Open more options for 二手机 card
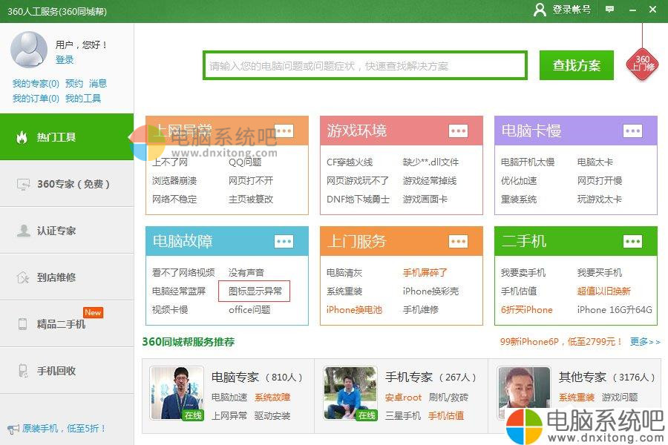The width and height of the screenshot is (668, 445). pyautogui.click(x=632, y=242)
